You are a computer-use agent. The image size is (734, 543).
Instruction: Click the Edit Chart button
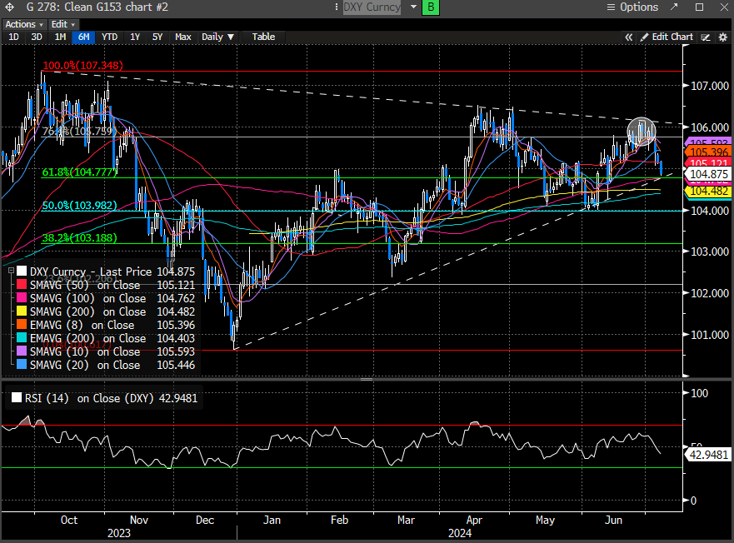(667, 37)
